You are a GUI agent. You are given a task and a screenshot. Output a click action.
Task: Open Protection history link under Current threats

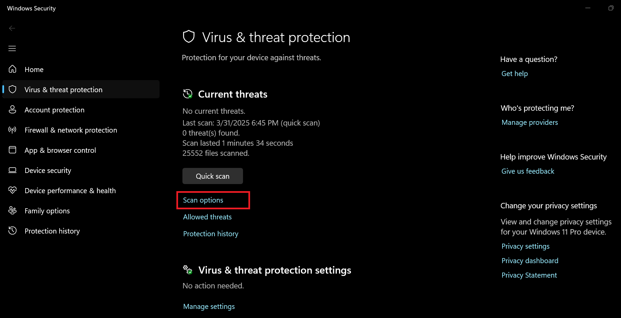pos(211,234)
